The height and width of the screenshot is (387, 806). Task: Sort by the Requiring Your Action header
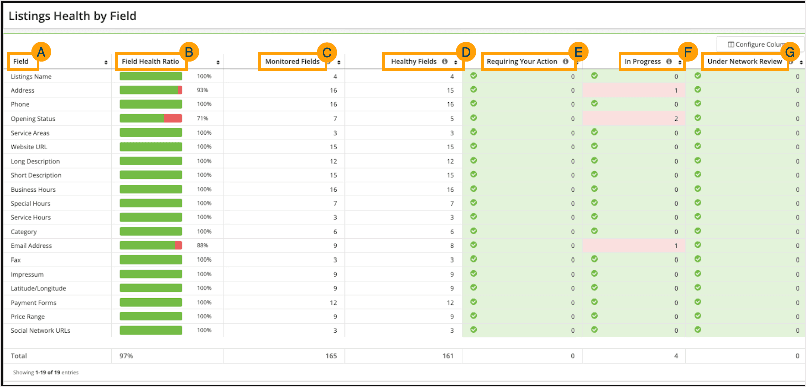coord(522,61)
